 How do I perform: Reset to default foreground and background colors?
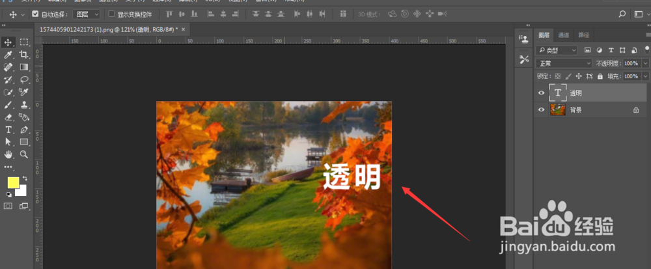pyautogui.click(x=9, y=194)
